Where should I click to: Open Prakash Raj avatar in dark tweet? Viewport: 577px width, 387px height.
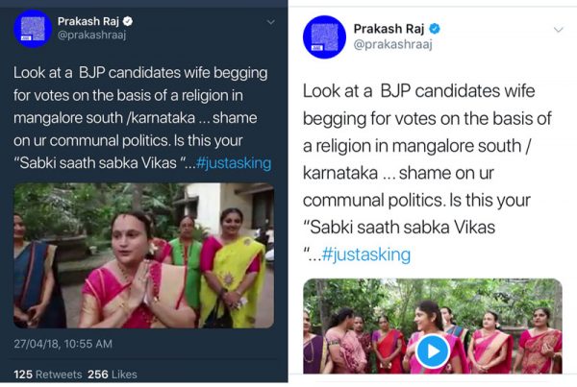point(32,29)
